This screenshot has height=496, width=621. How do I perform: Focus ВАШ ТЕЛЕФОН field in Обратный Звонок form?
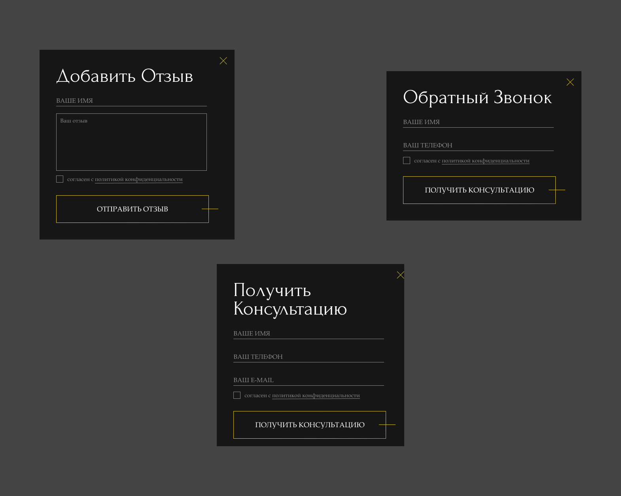coord(478,145)
